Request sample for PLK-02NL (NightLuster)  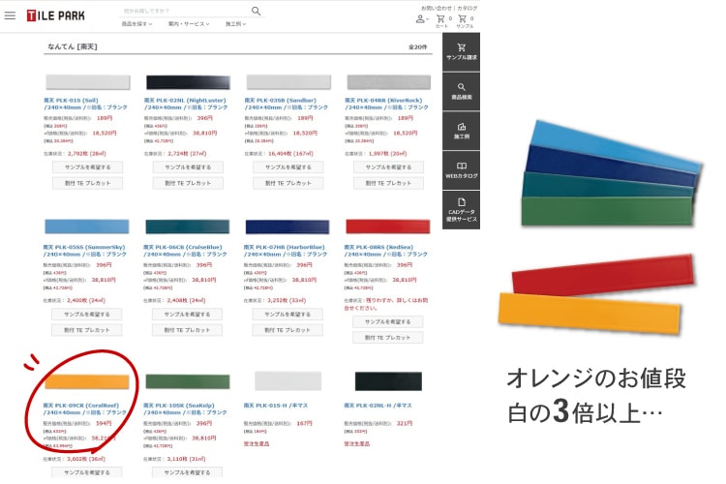188,167
